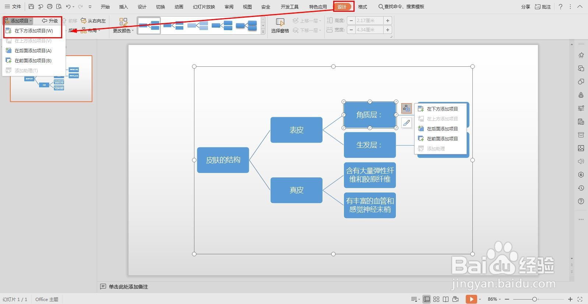Click the search commands and templates box
Viewport: 588px width, 304px height.
[x=401, y=7]
